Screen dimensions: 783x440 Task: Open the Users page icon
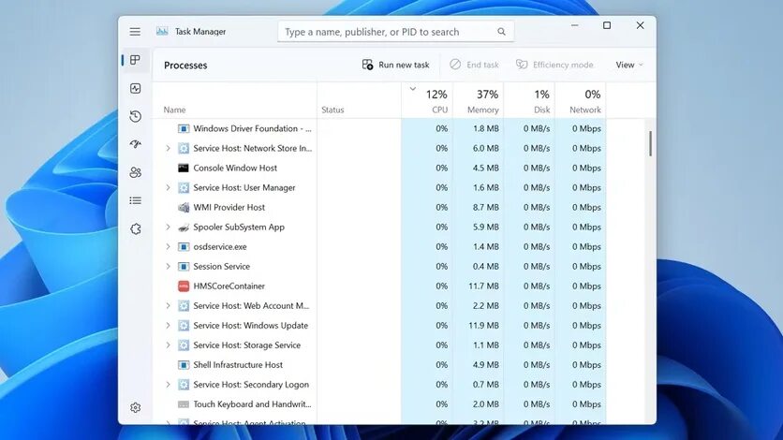(135, 172)
